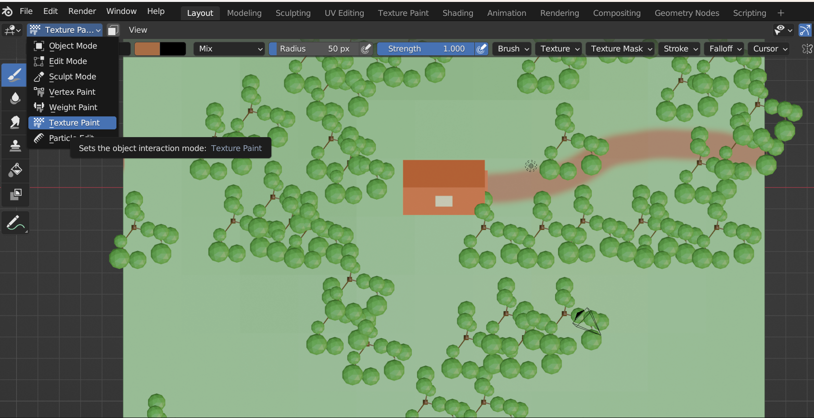The height and width of the screenshot is (418, 814).
Task: Pick the black secondary color swatch
Action: click(x=173, y=49)
